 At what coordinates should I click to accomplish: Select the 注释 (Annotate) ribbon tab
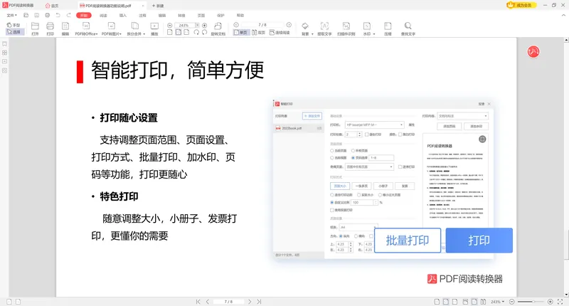tap(142, 15)
